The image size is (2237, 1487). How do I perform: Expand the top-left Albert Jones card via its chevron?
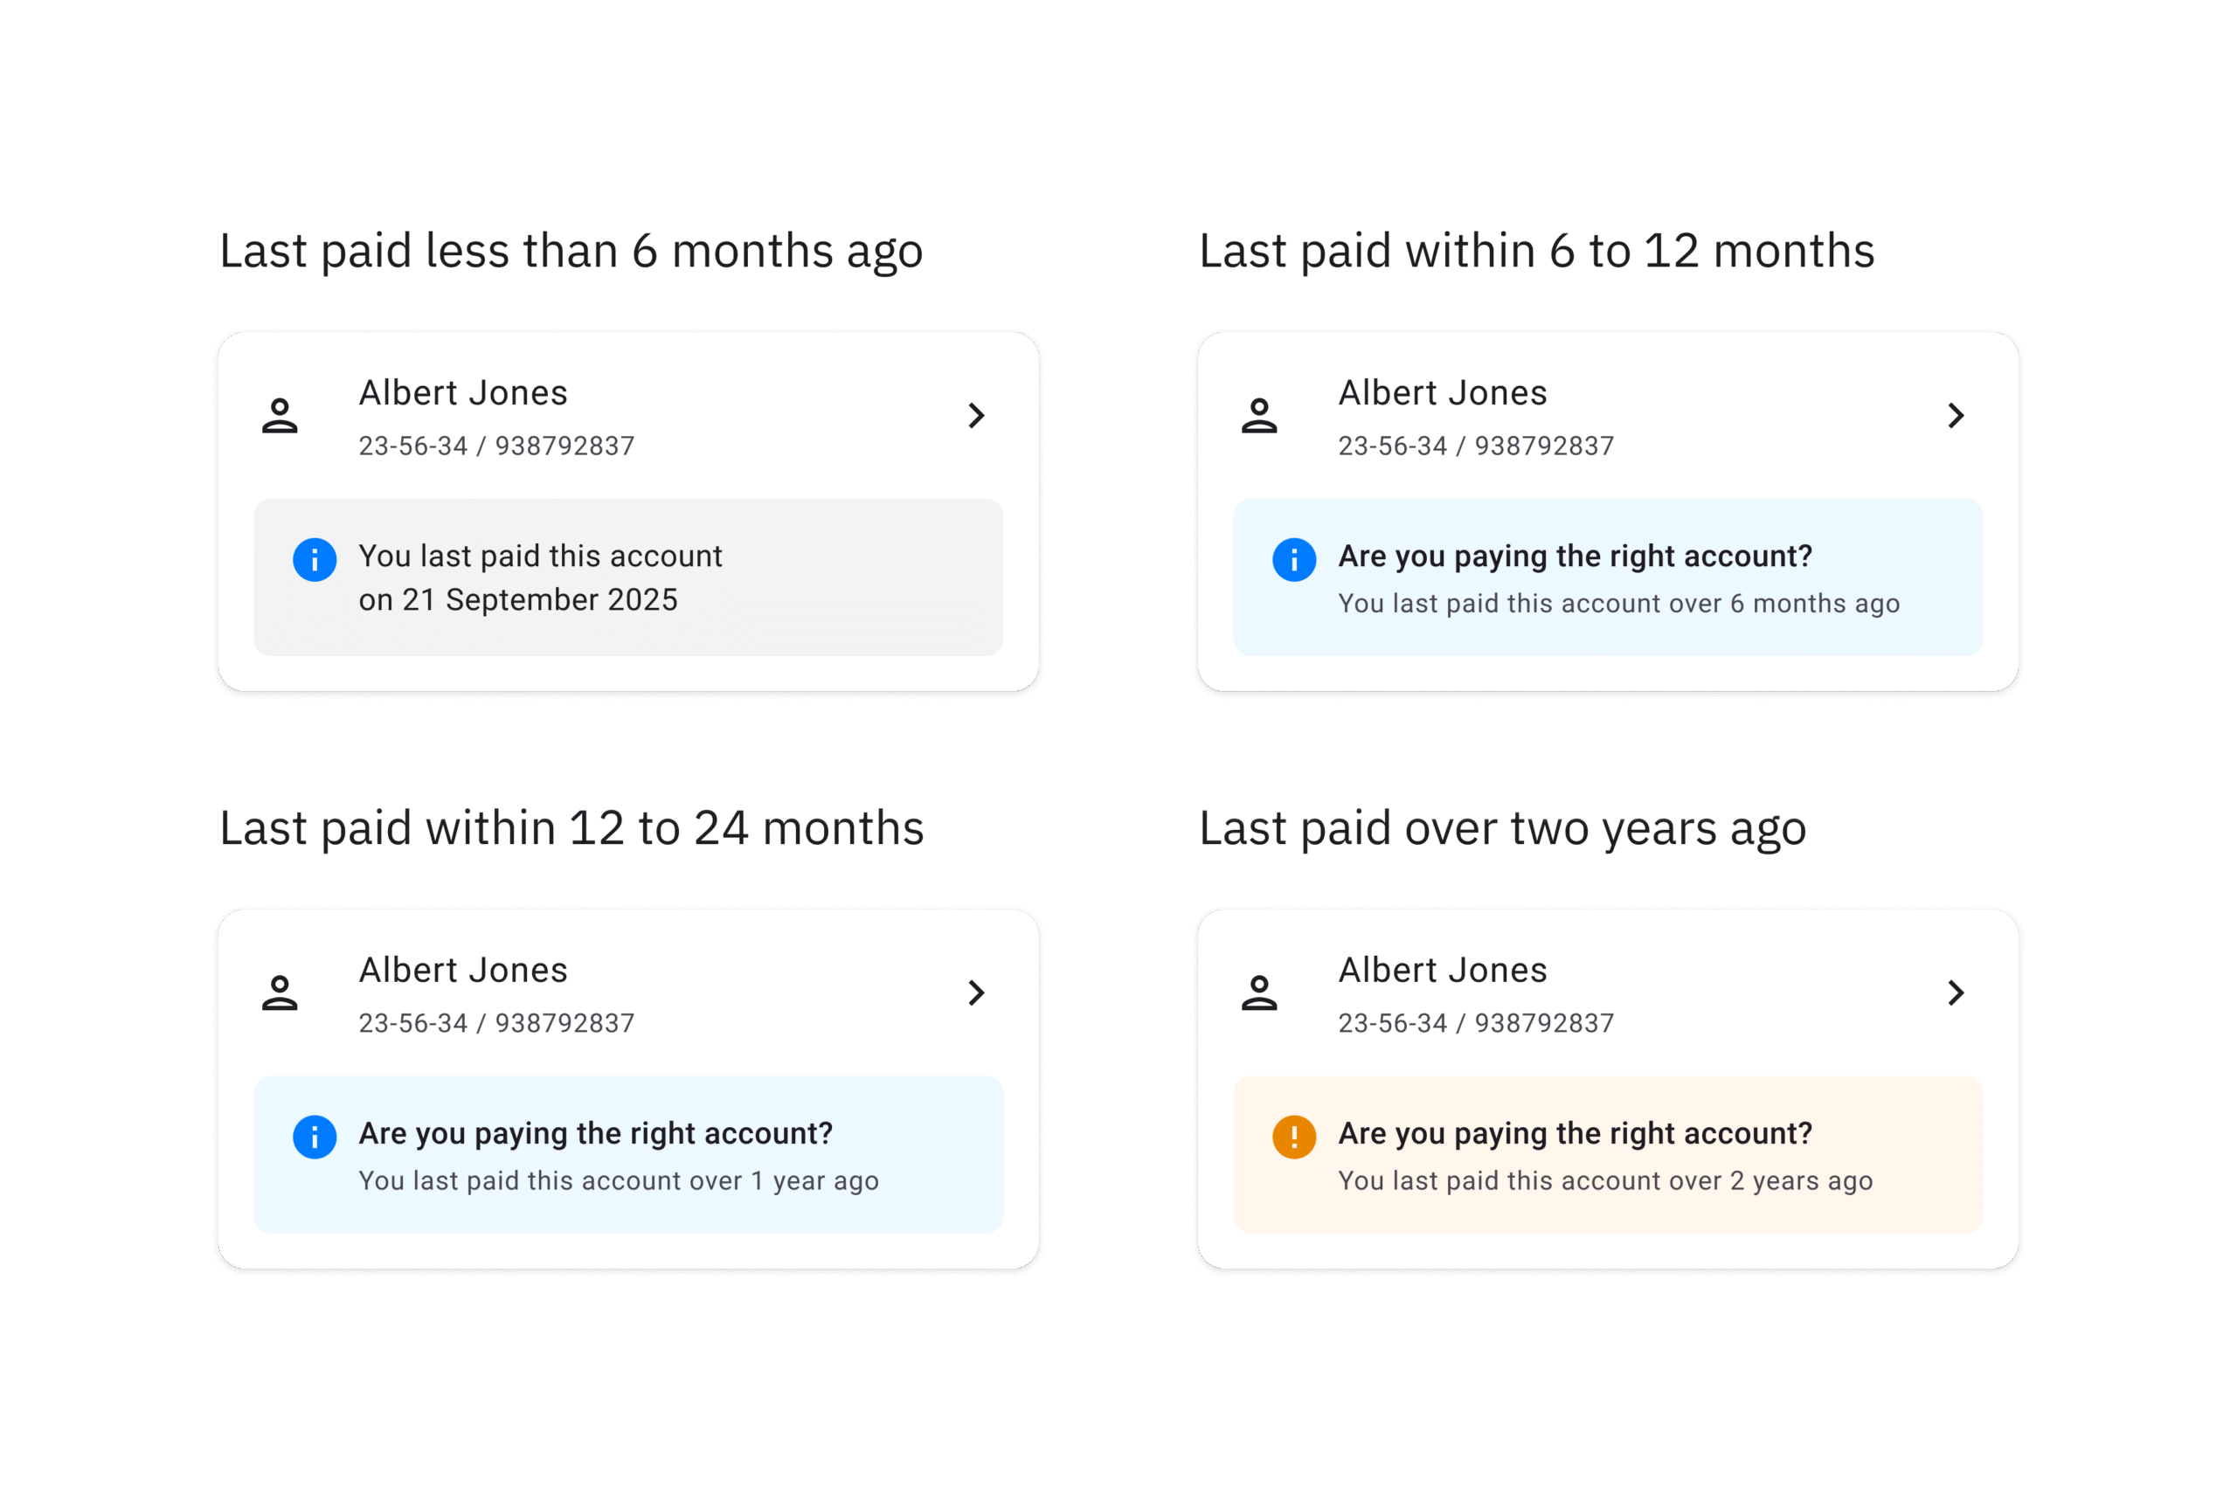click(977, 415)
